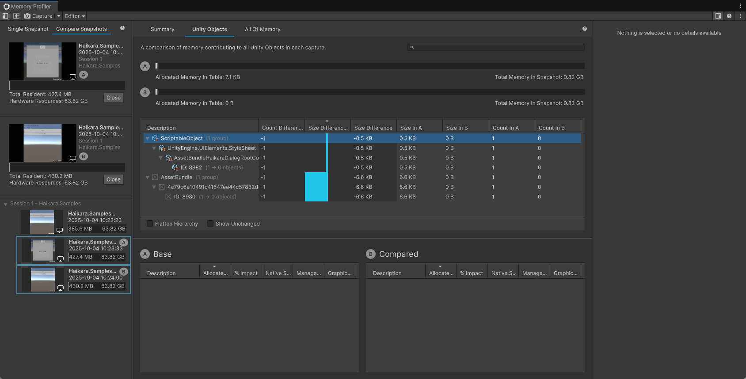Toggle the details panel icon at top right

click(718, 16)
